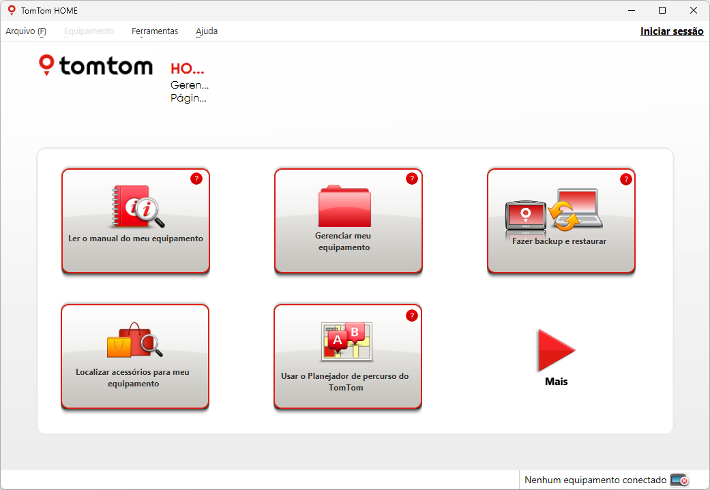710x490 pixels.
Task: Open the Arquivo (F) menu
Action: coord(26,31)
